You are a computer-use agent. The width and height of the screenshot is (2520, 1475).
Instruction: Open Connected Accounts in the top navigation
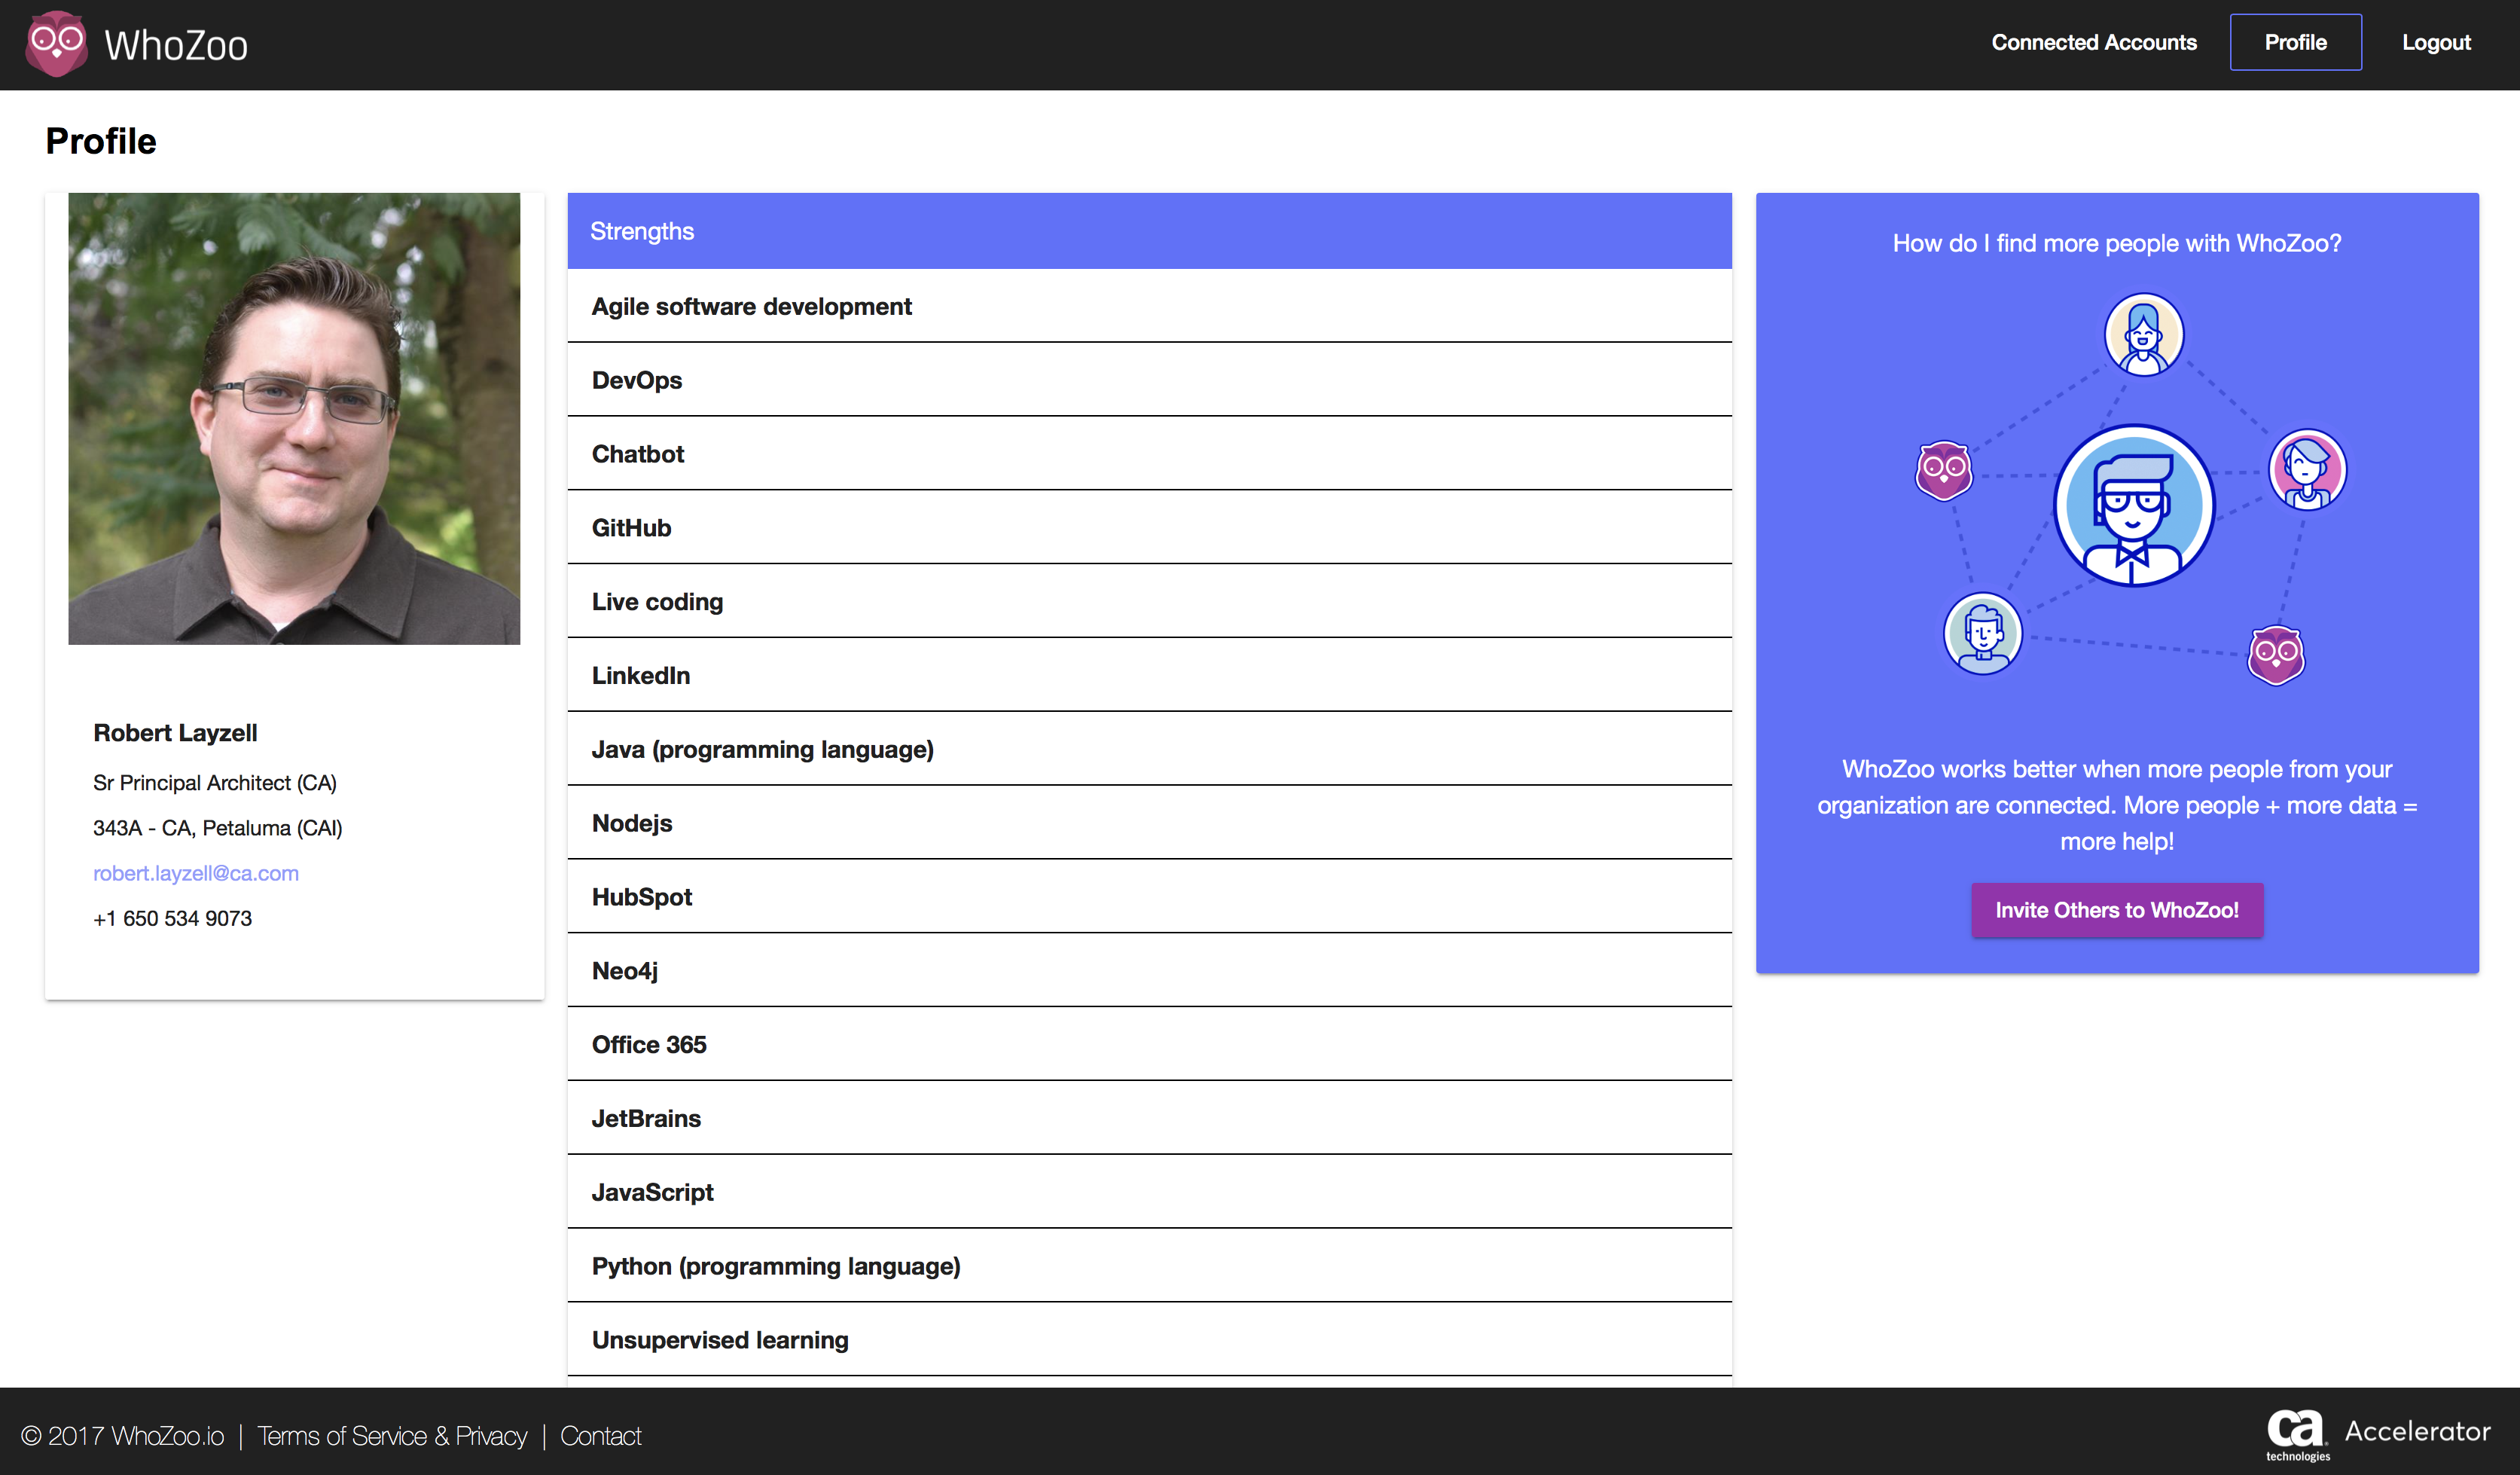(x=2094, y=42)
